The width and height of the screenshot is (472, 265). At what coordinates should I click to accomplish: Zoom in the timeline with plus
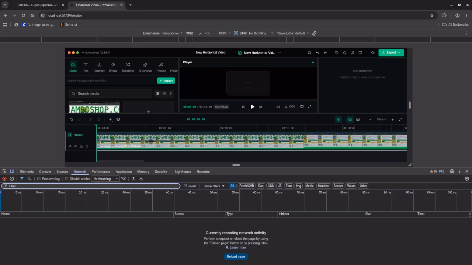[392, 119]
